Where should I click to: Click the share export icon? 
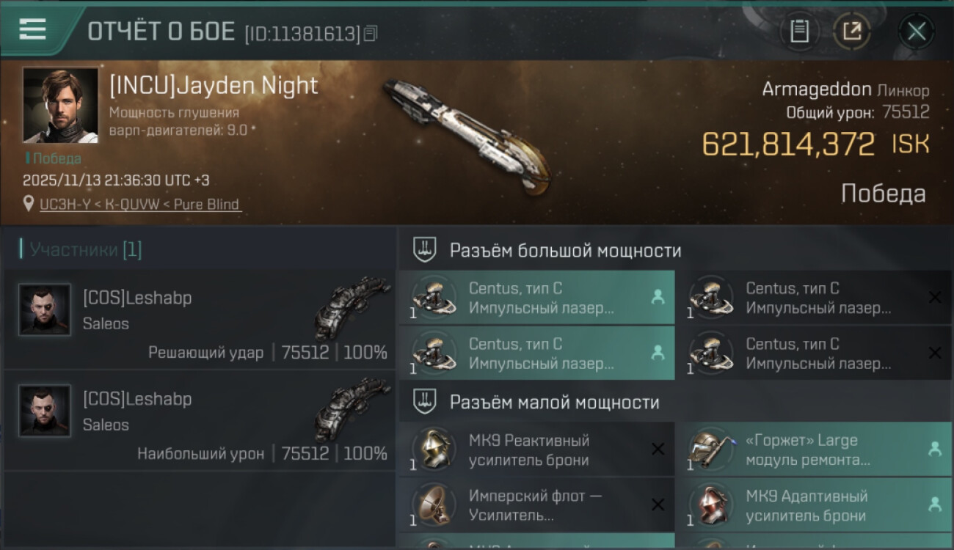point(852,32)
